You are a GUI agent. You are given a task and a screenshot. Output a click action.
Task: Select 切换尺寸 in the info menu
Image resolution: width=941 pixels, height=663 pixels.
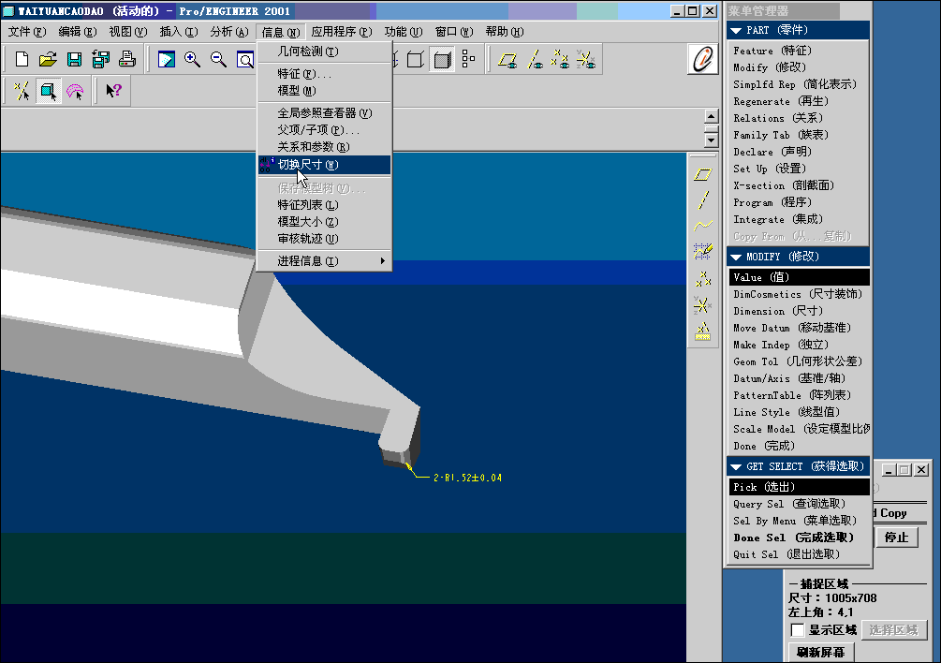pyautogui.click(x=324, y=165)
